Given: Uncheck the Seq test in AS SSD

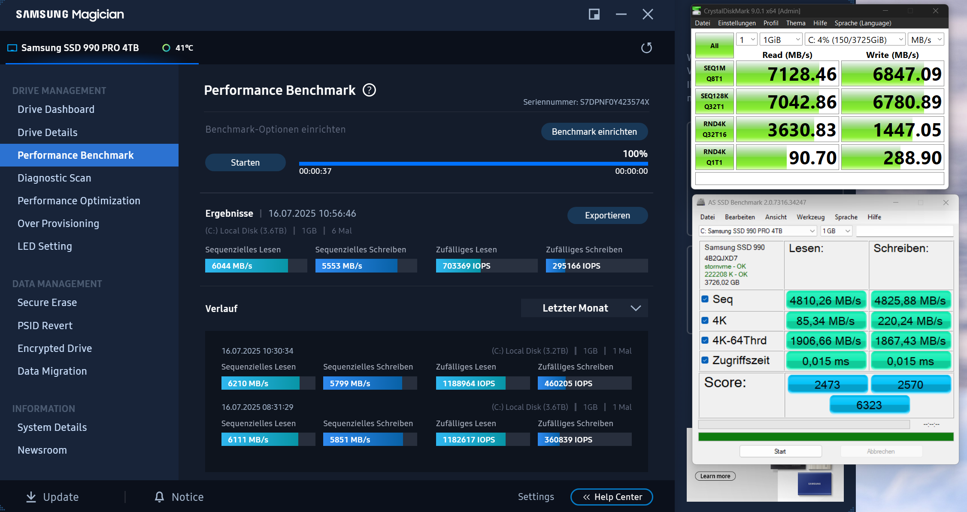Looking at the screenshot, I should pos(705,300).
